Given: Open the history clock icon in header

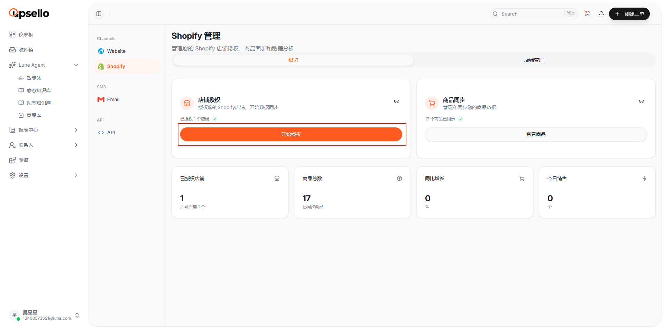Looking at the screenshot, I should pyautogui.click(x=587, y=14).
